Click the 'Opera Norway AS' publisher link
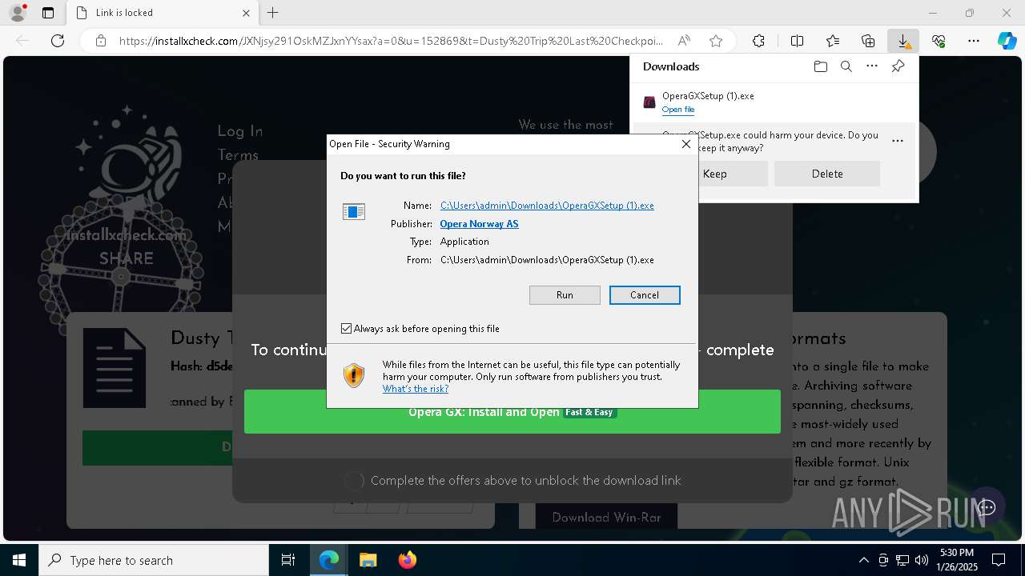The height and width of the screenshot is (576, 1025). 479,224
